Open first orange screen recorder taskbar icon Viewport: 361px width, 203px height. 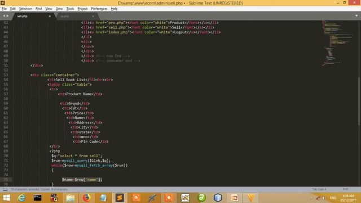coord(136,198)
